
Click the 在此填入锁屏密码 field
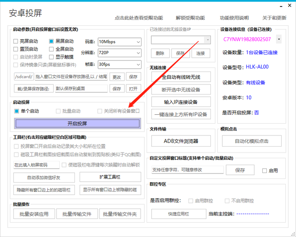click(37, 165)
